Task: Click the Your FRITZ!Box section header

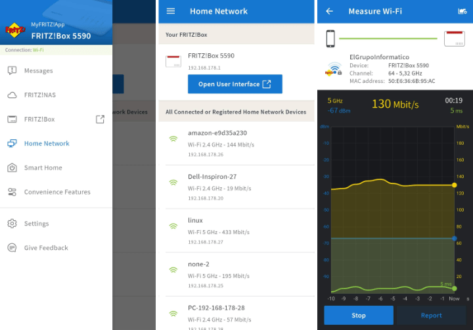Action: pyautogui.click(x=236, y=34)
